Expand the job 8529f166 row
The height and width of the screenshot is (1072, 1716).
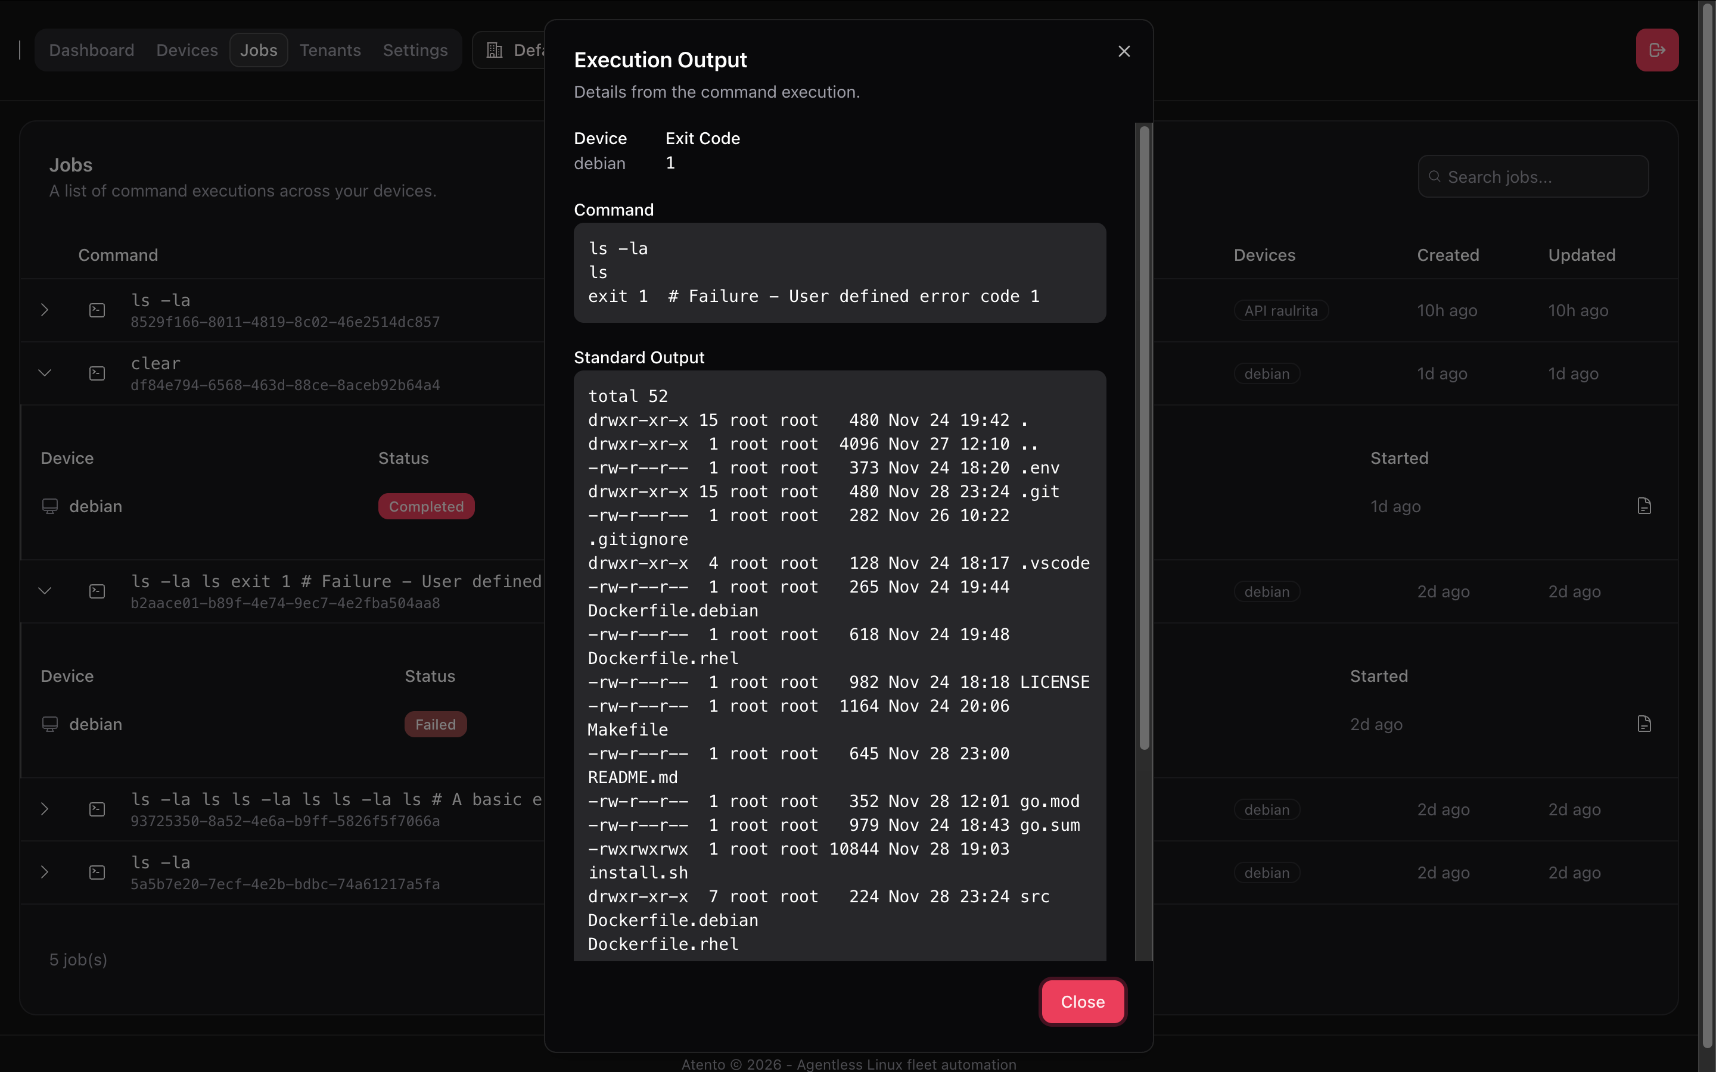pos(45,310)
